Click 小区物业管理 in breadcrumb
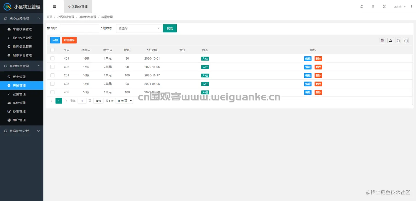This screenshot has height=201, width=416. point(66,17)
